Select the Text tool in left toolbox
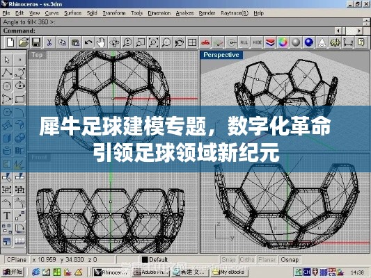The width and height of the screenshot is (371, 278). click(x=7, y=215)
